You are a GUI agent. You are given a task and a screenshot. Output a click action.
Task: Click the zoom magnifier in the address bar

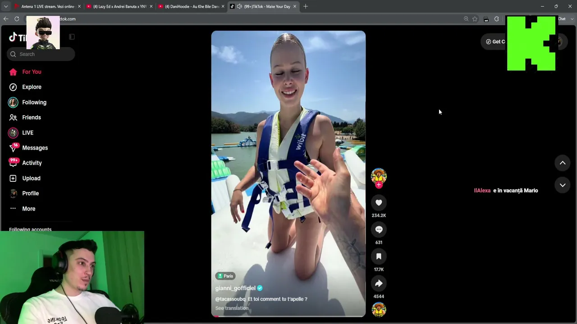(466, 19)
